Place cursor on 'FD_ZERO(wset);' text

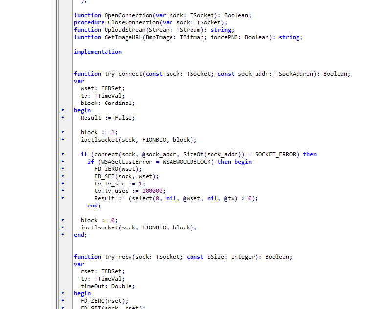(118, 169)
